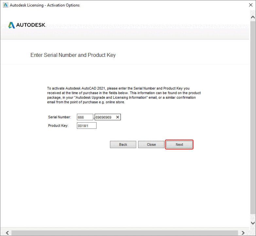Screen dimensions: 256x236
Task: Click vertical scrollbar down arrow
Action: (253, 223)
